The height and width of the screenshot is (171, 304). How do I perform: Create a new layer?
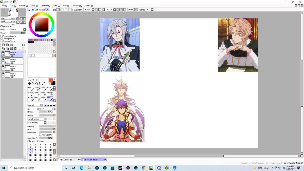click(3, 45)
